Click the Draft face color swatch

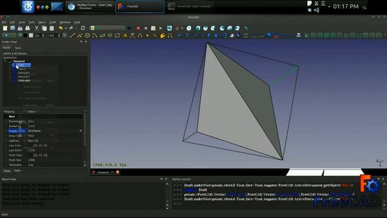coord(31,36)
